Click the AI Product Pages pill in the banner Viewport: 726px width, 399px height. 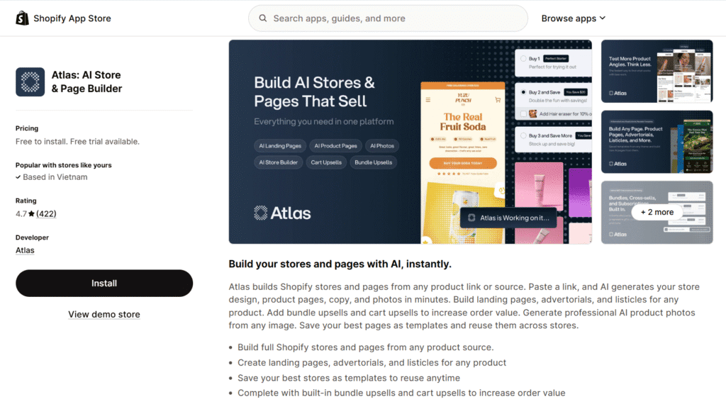pyautogui.click(x=335, y=146)
